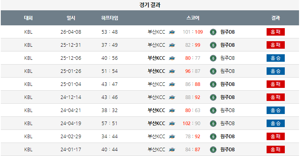Click the 홈패 badge for 25-01-04
The width and height of the screenshot is (301, 156).
pyautogui.click(x=275, y=84)
